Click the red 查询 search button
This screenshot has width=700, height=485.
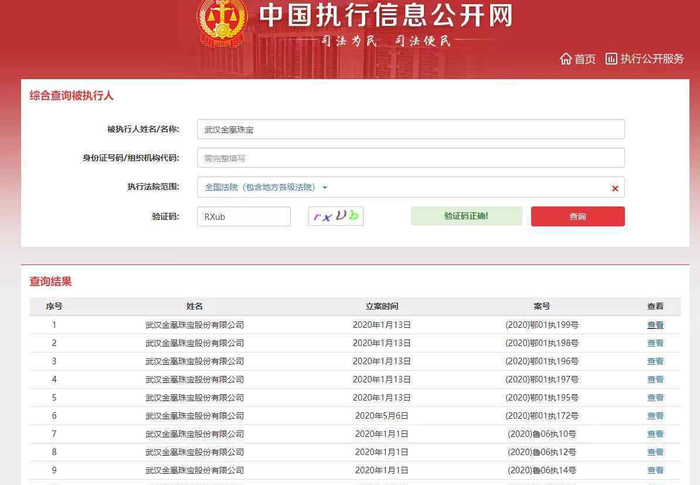point(577,216)
